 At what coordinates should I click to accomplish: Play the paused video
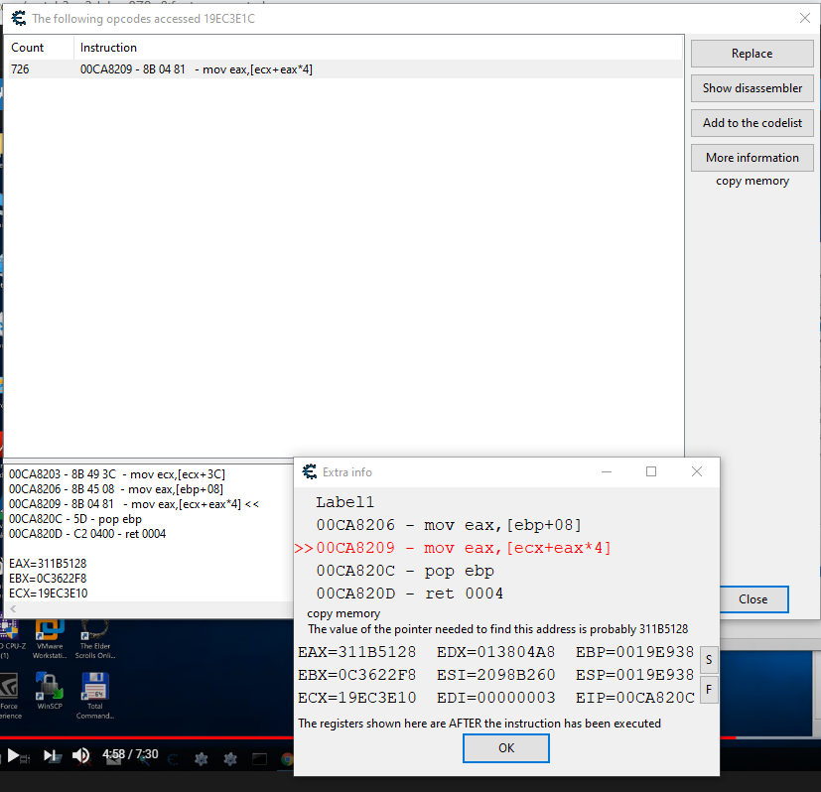click(12, 755)
